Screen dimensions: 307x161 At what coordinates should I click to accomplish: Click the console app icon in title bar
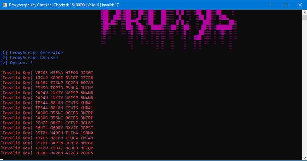(x=5, y=5)
